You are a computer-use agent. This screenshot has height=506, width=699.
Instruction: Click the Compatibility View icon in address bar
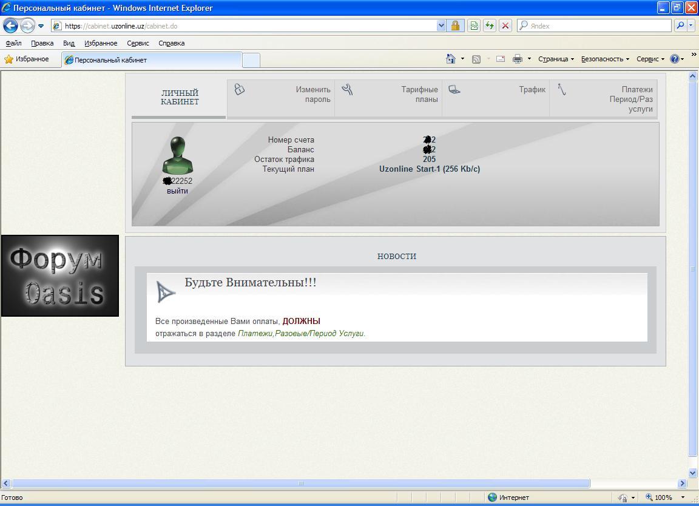click(474, 25)
